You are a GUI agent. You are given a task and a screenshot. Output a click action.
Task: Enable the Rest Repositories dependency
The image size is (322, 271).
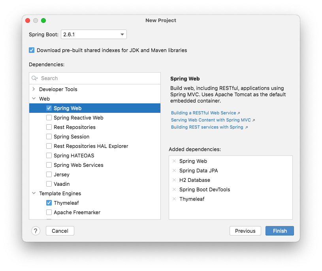click(49, 127)
